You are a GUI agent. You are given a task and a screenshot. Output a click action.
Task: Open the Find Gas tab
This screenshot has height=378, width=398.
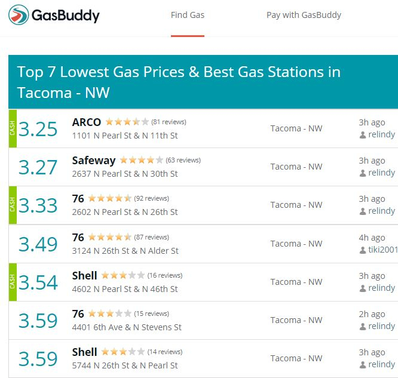pyautogui.click(x=188, y=15)
